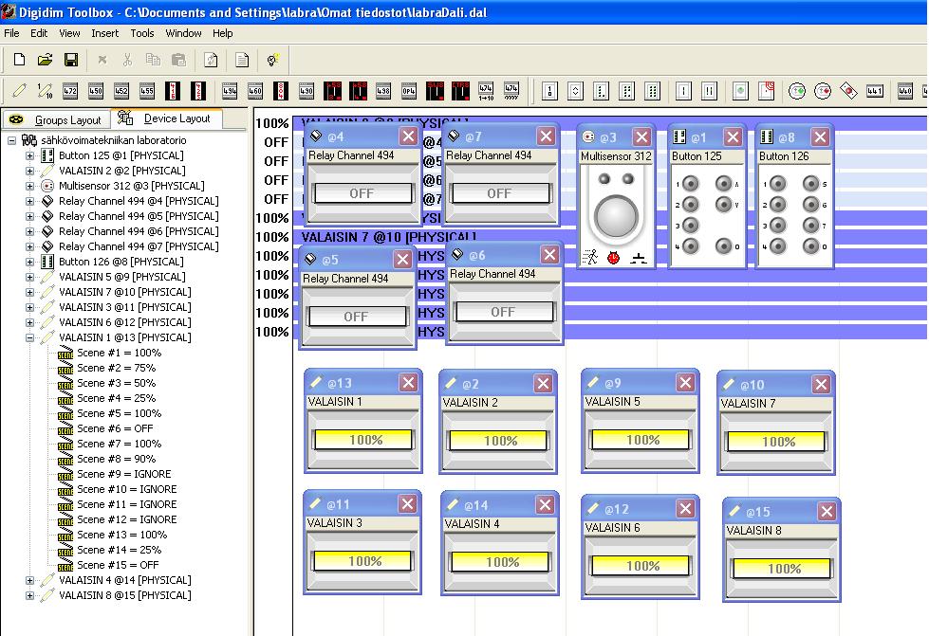
Task: Close the Button 126 @8 panel
Action: (x=820, y=137)
